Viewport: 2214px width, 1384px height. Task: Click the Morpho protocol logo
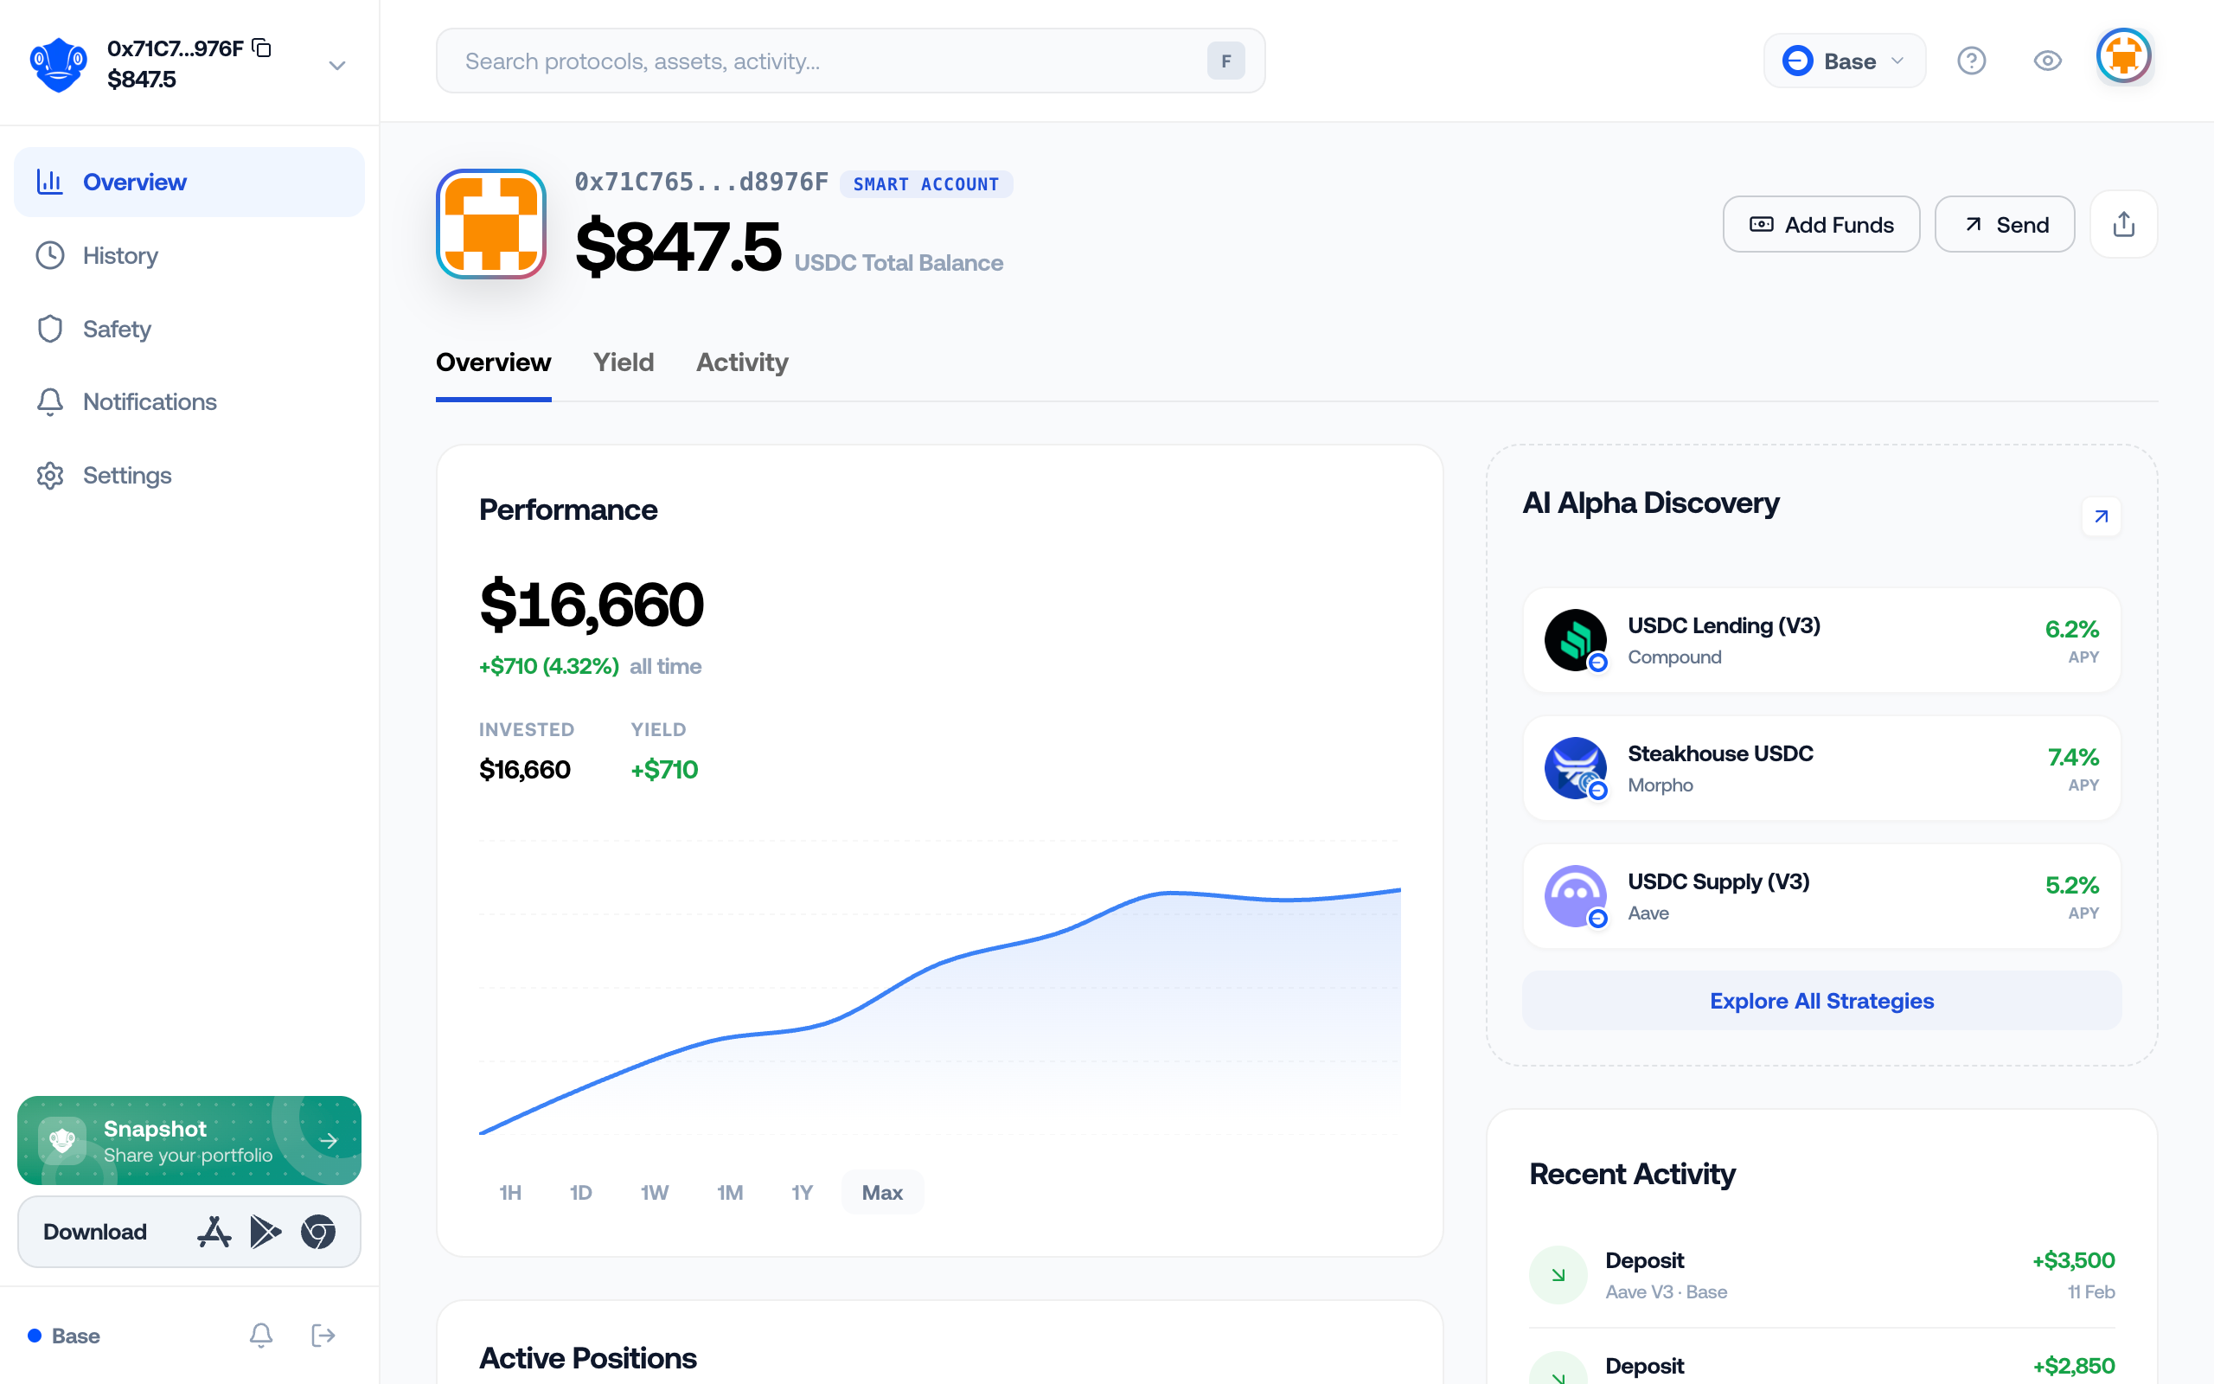point(1575,768)
